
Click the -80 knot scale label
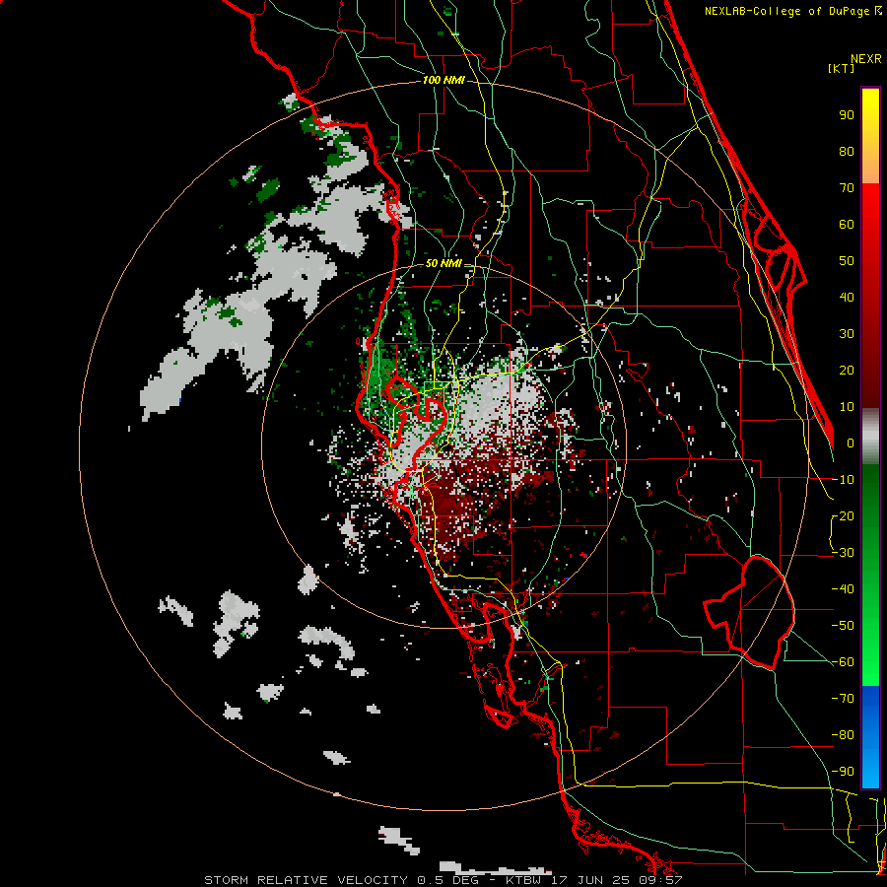click(843, 735)
